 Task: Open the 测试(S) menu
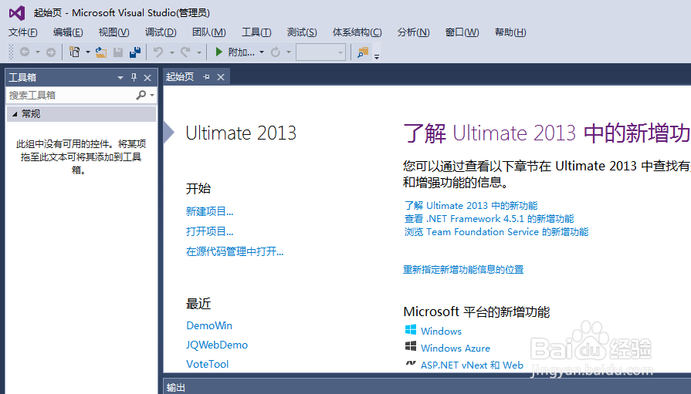[302, 32]
